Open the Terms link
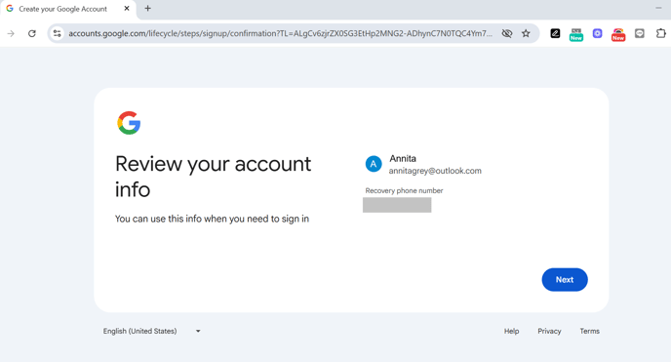Screen dimensions: 671x362 (x=589, y=331)
